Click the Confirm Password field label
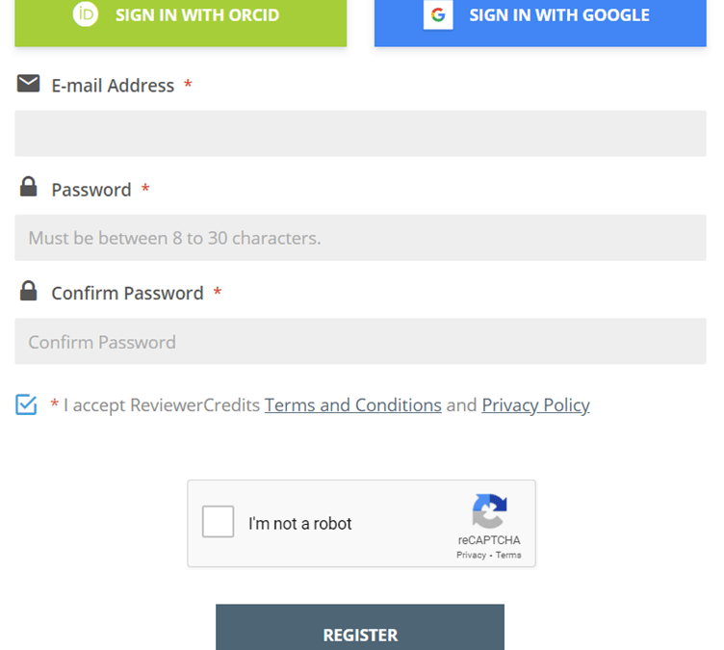This screenshot has width=724, height=650. click(127, 294)
